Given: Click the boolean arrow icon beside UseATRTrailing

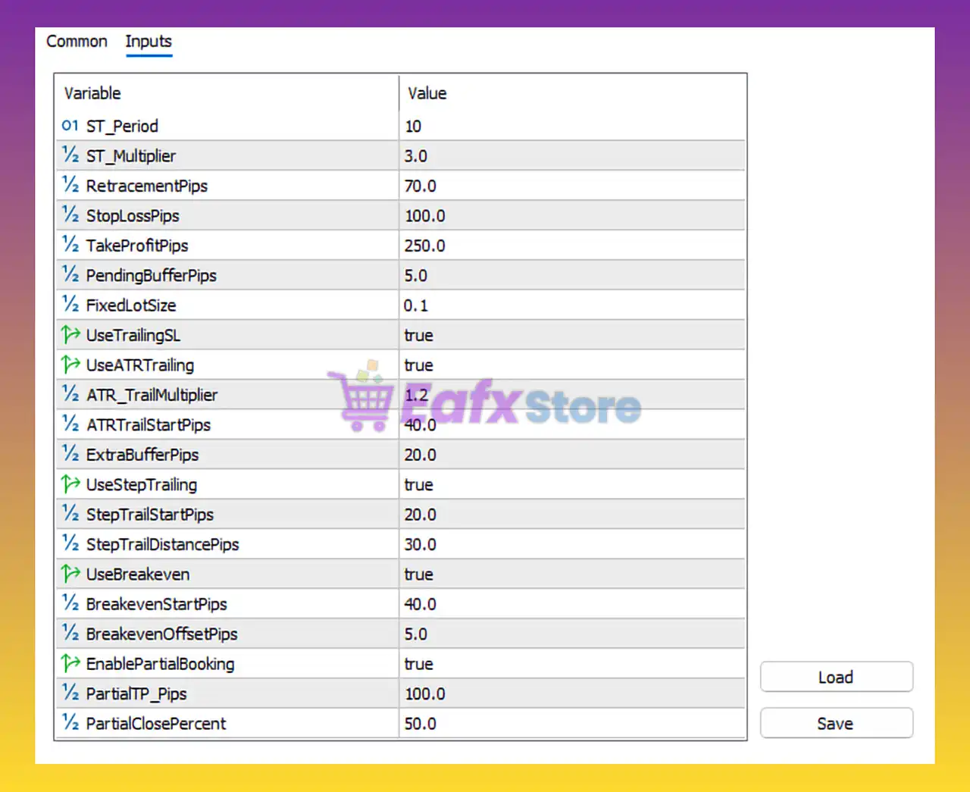Looking at the screenshot, I should 70,365.
